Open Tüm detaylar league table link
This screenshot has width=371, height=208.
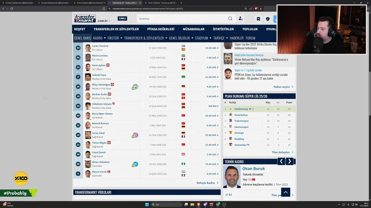point(283,152)
